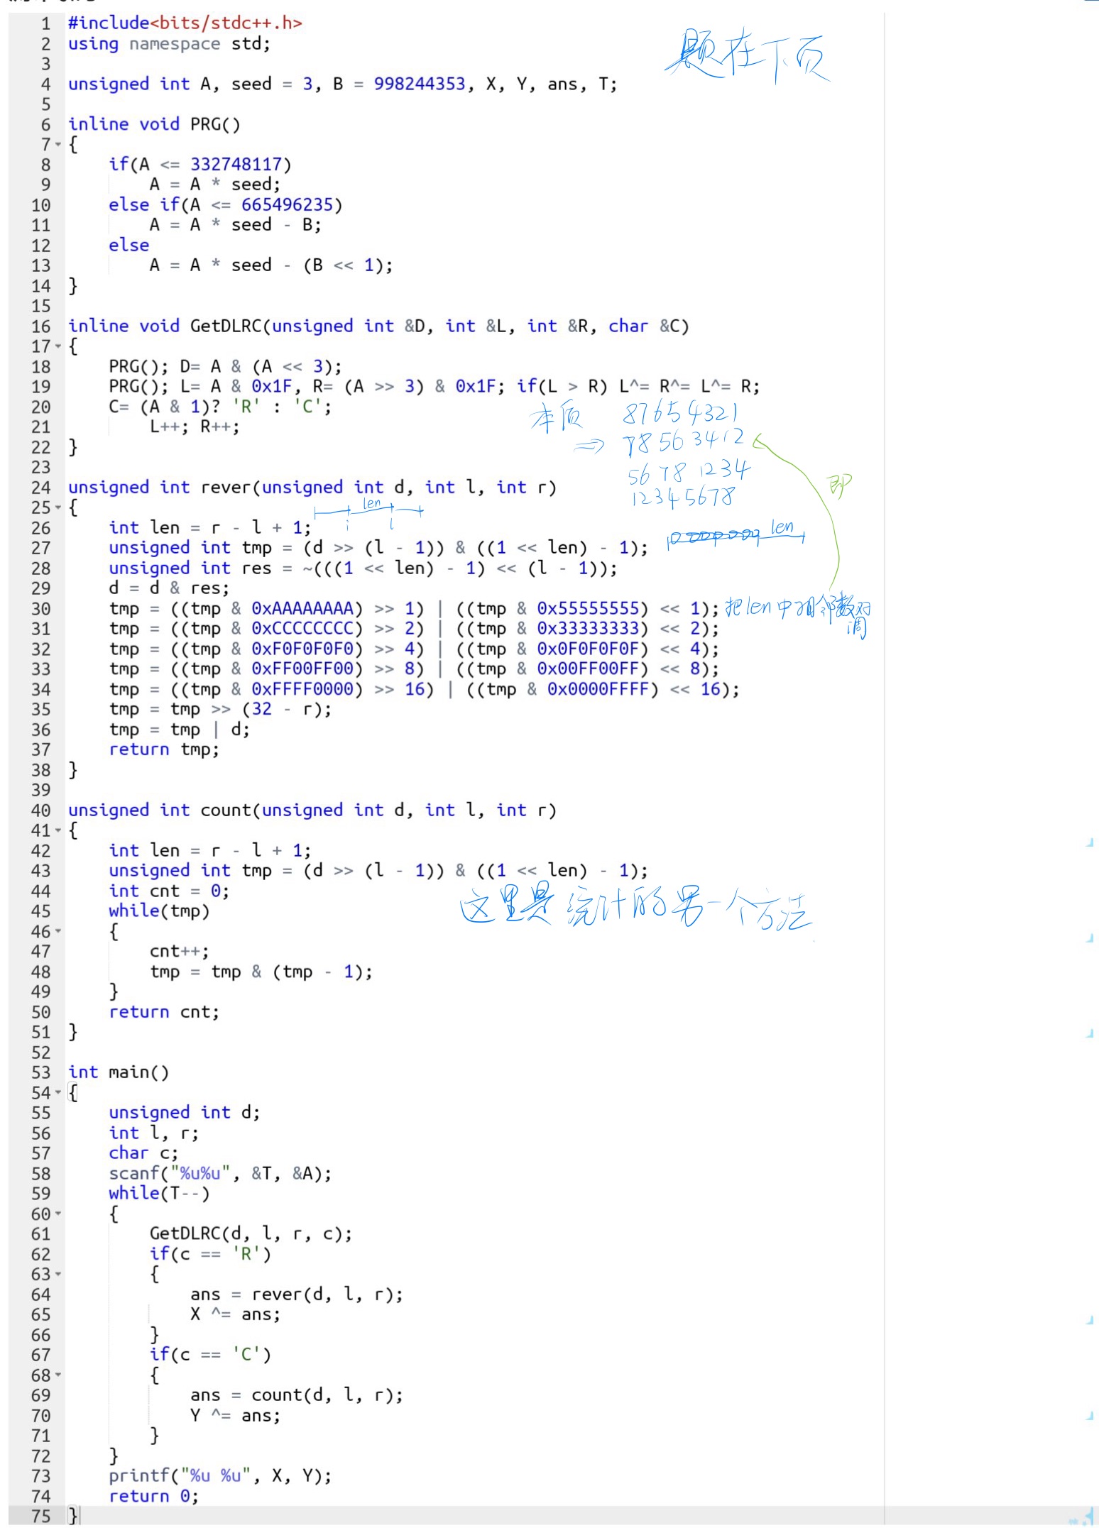Collapse the if(c == 'R') block at line 63

point(58,1275)
